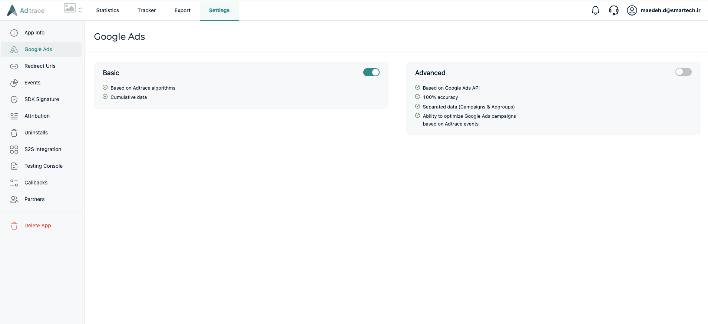Click "Separated data (Campaigns & Adgroups)" text

(469, 107)
